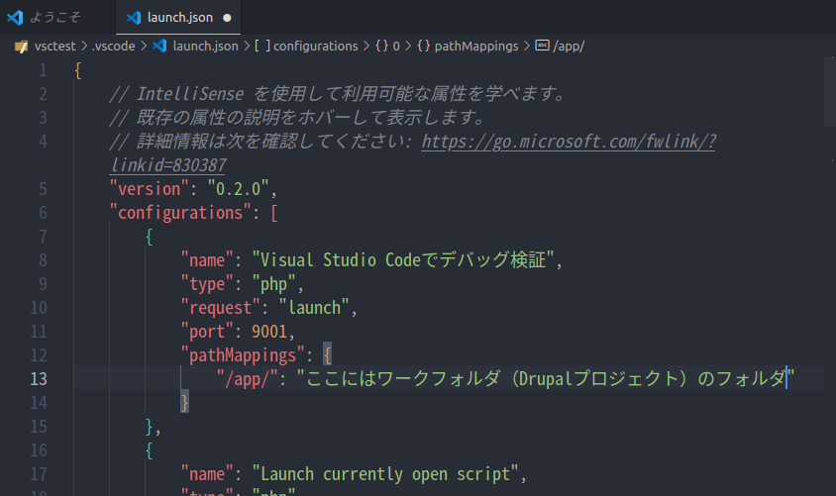Expand chevron after pathMappings breadcrumb
836x496 pixels.
pos(527,47)
